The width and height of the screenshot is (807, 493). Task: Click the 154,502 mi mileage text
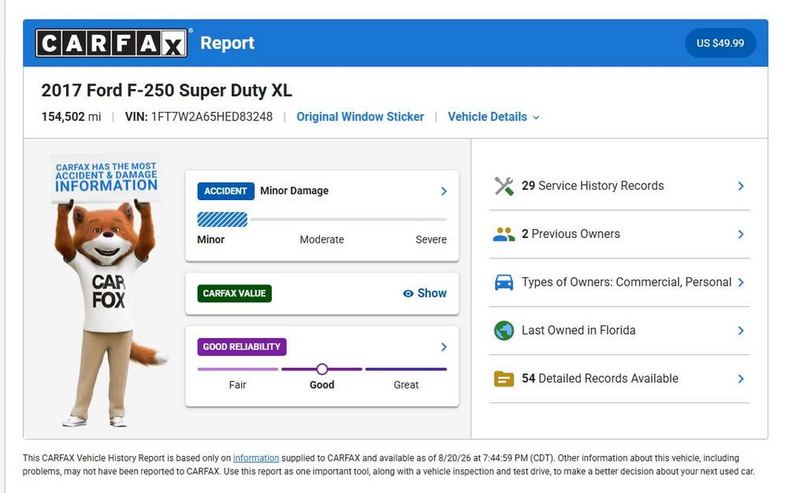71,117
